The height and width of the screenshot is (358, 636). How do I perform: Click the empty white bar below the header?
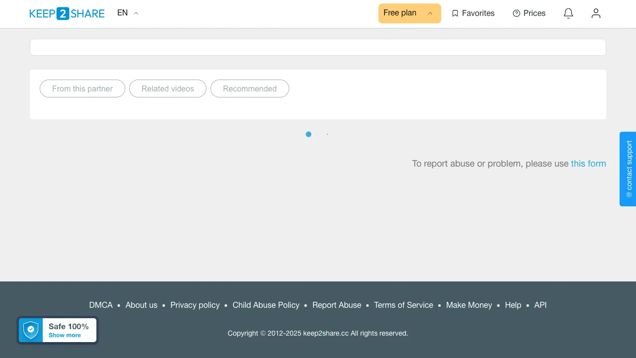[318, 47]
